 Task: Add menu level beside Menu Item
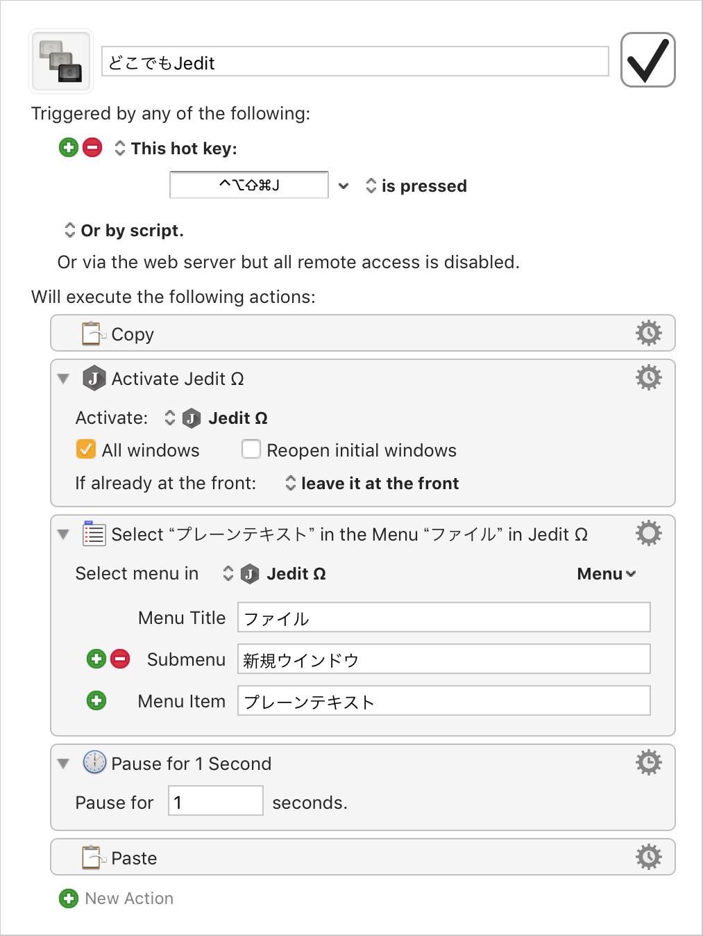[x=96, y=700]
